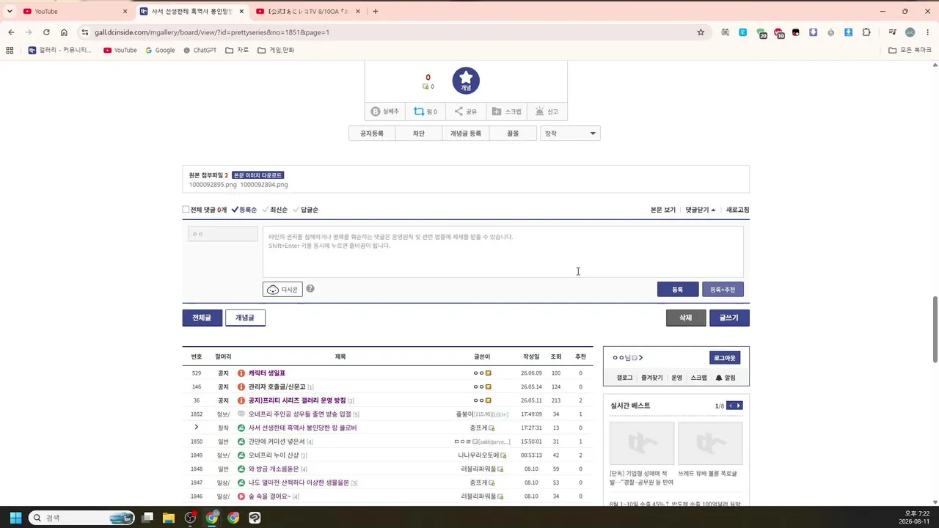This screenshot has width=939, height=528.
Task: Reload the page using refresh icon
Action: [x=46, y=32]
